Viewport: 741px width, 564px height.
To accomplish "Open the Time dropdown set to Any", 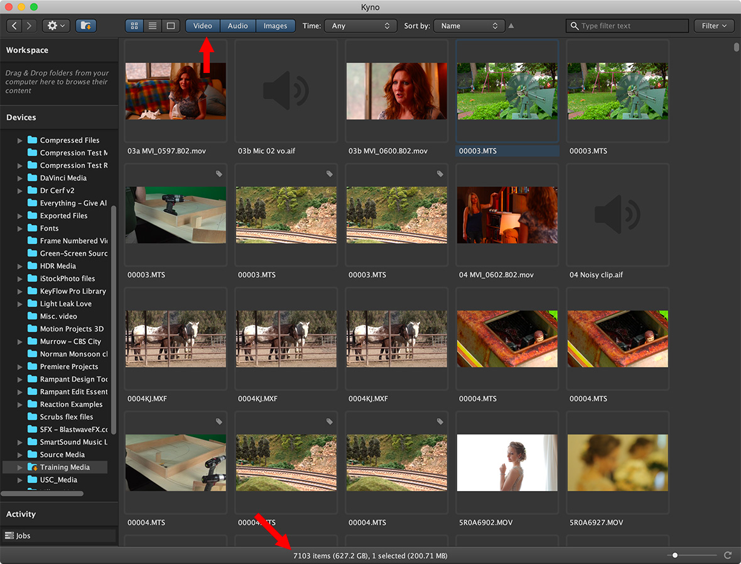I will pos(360,26).
